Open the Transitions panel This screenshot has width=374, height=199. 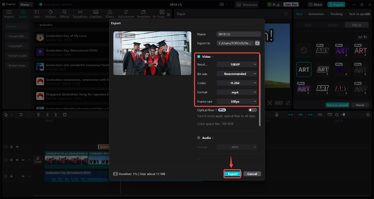point(80,14)
